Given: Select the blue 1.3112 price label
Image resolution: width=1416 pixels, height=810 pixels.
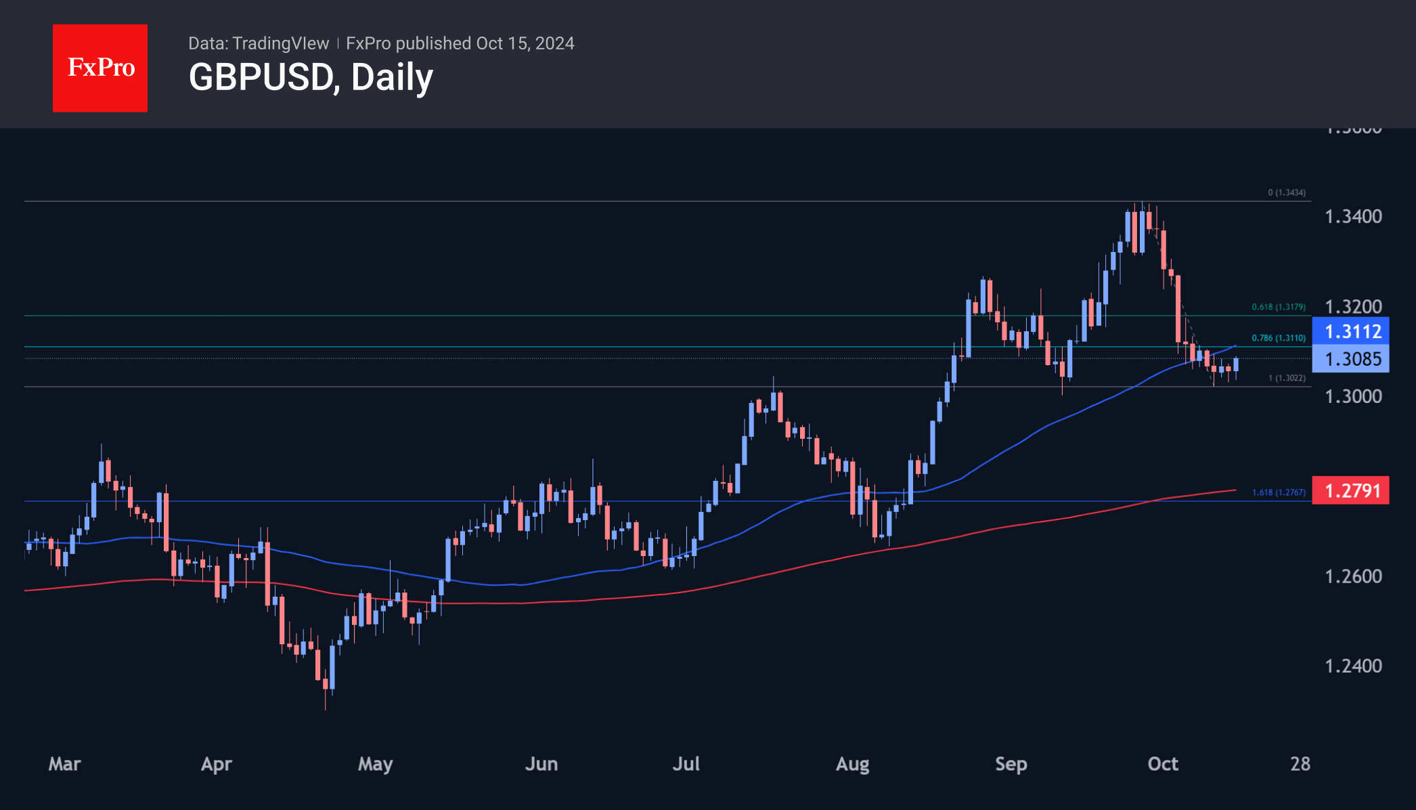Looking at the screenshot, I should click(1350, 331).
